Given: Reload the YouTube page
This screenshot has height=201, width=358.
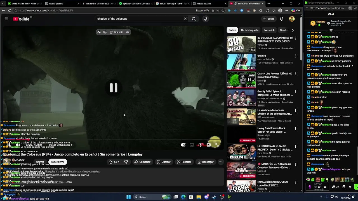Looking at the screenshot, I should tap(10, 11).
